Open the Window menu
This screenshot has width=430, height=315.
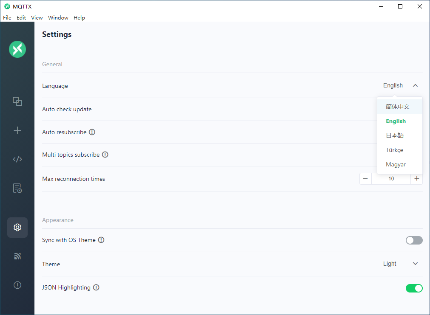58,18
